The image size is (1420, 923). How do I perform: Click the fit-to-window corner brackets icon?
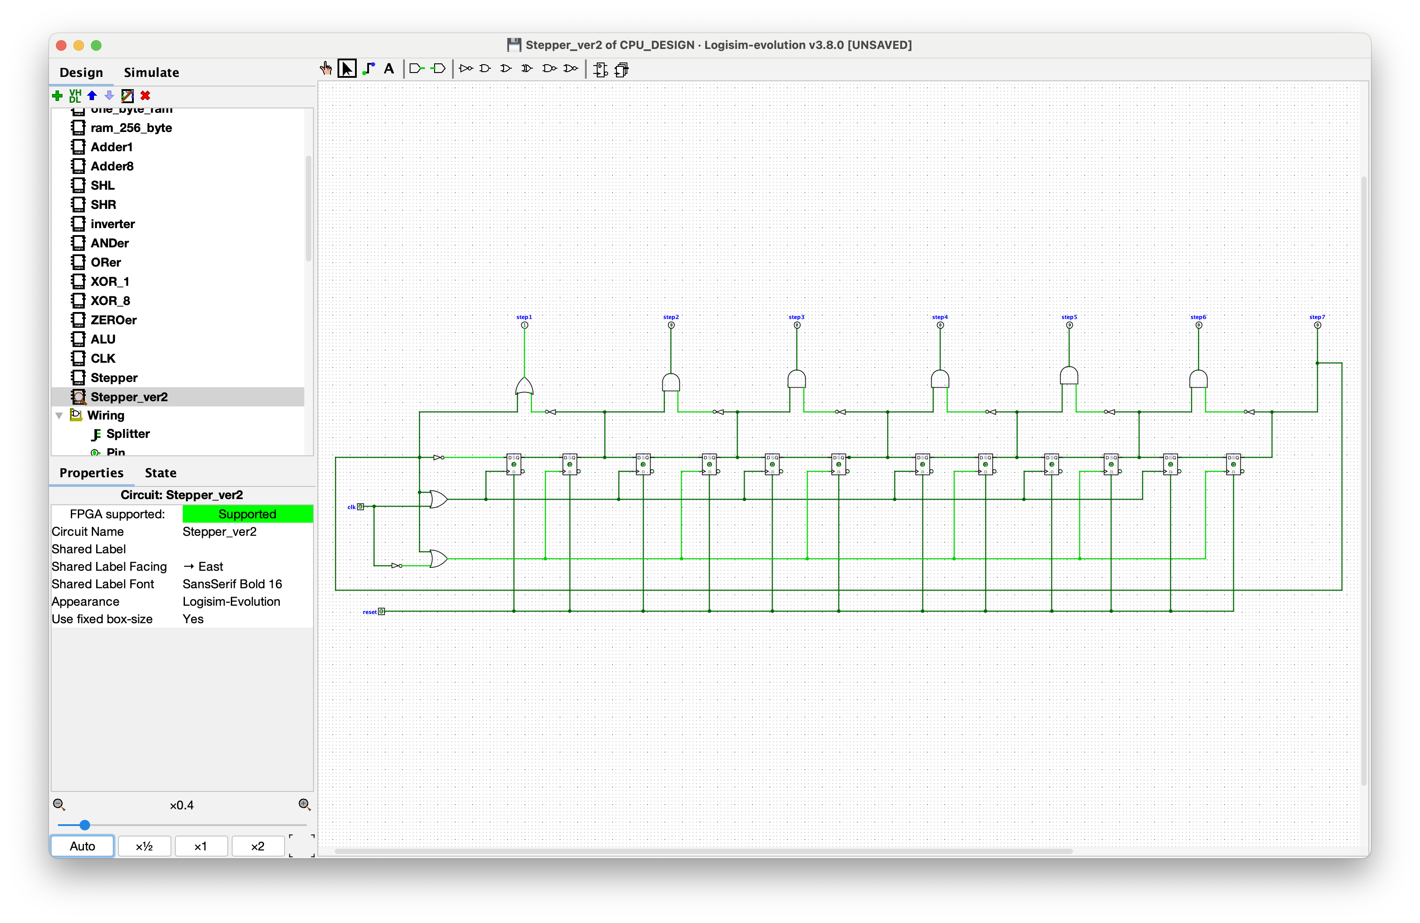[302, 846]
